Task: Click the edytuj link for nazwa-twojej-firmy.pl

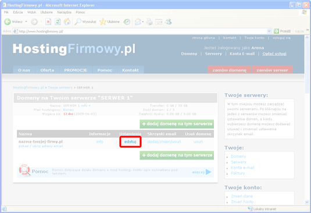Action: (130, 142)
